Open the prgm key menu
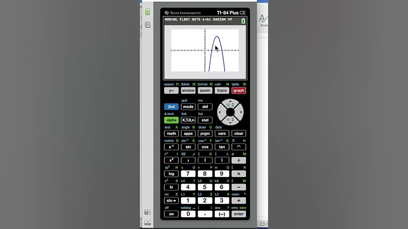This screenshot has width=408, height=229. point(205,134)
